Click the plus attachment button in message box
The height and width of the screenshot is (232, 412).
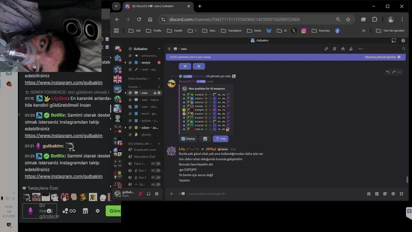[x=172, y=194]
